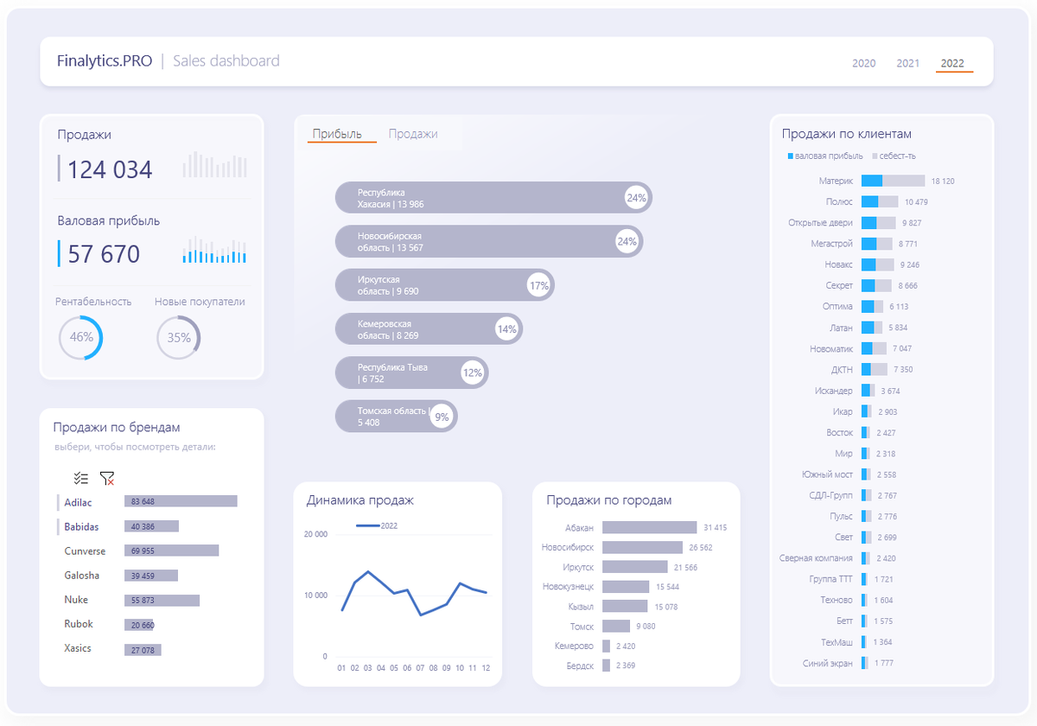The height and width of the screenshot is (726, 1037).
Task: Click the Кемеровская область 8 269 bar
Action: coord(429,328)
